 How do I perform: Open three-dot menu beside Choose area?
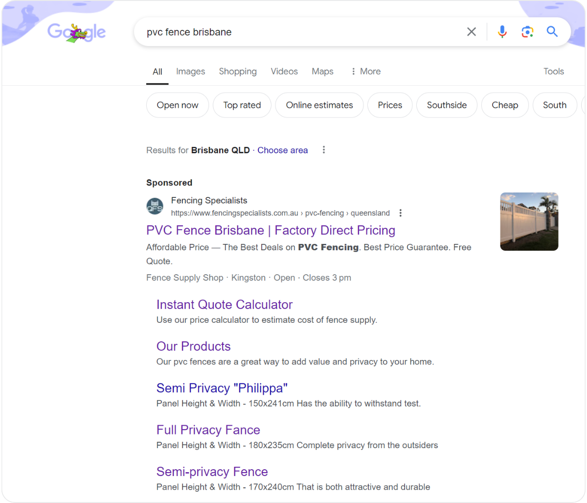(323, 150)
